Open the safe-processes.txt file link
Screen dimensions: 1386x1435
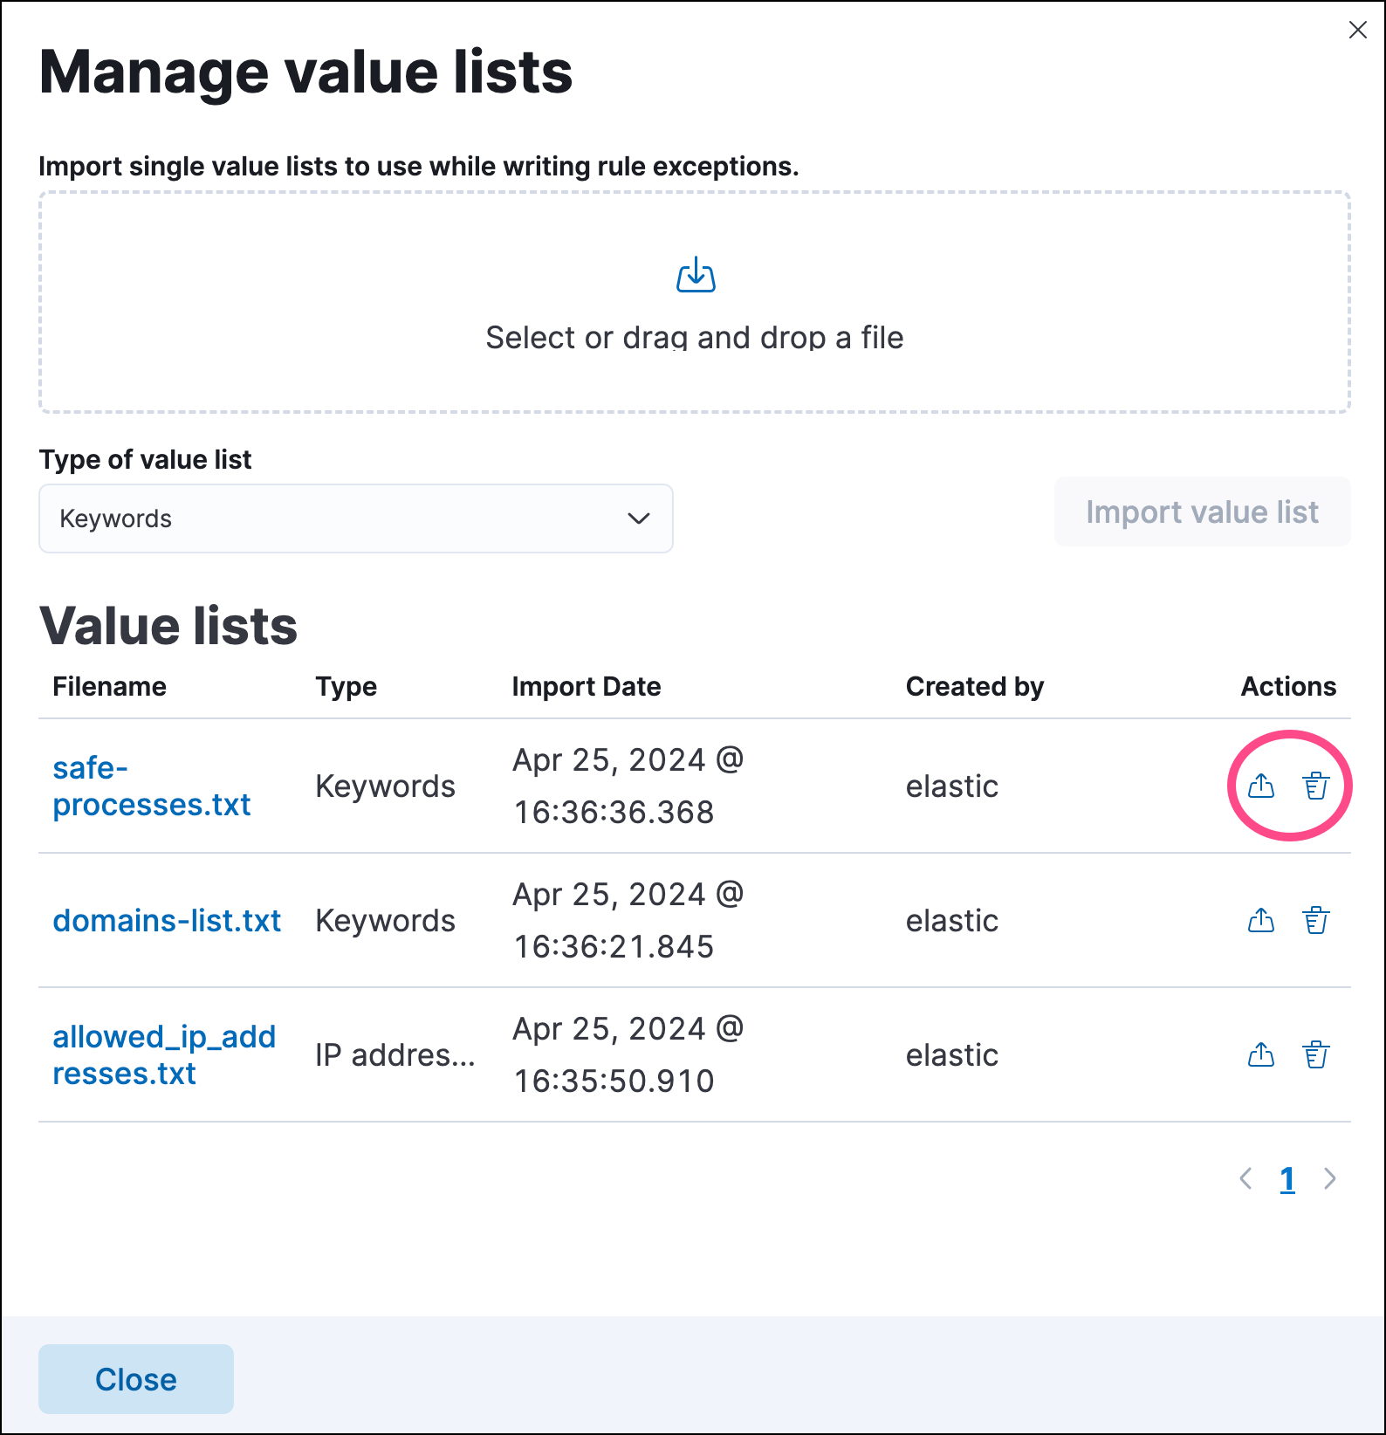(151, 786)
